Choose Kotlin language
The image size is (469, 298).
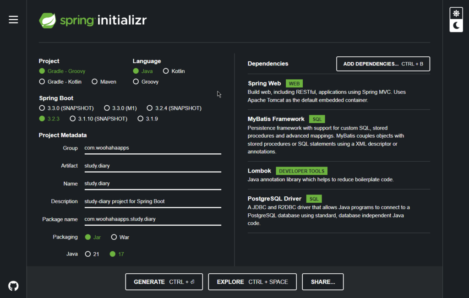[174, 71]
